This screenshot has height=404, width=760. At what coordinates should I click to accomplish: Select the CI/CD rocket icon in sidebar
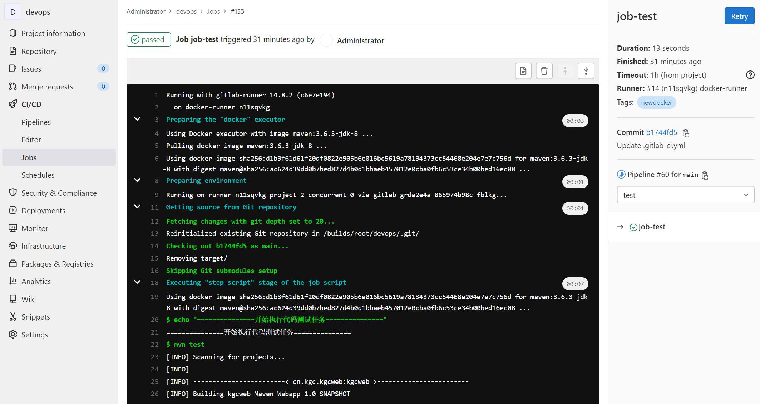point(13,104)
